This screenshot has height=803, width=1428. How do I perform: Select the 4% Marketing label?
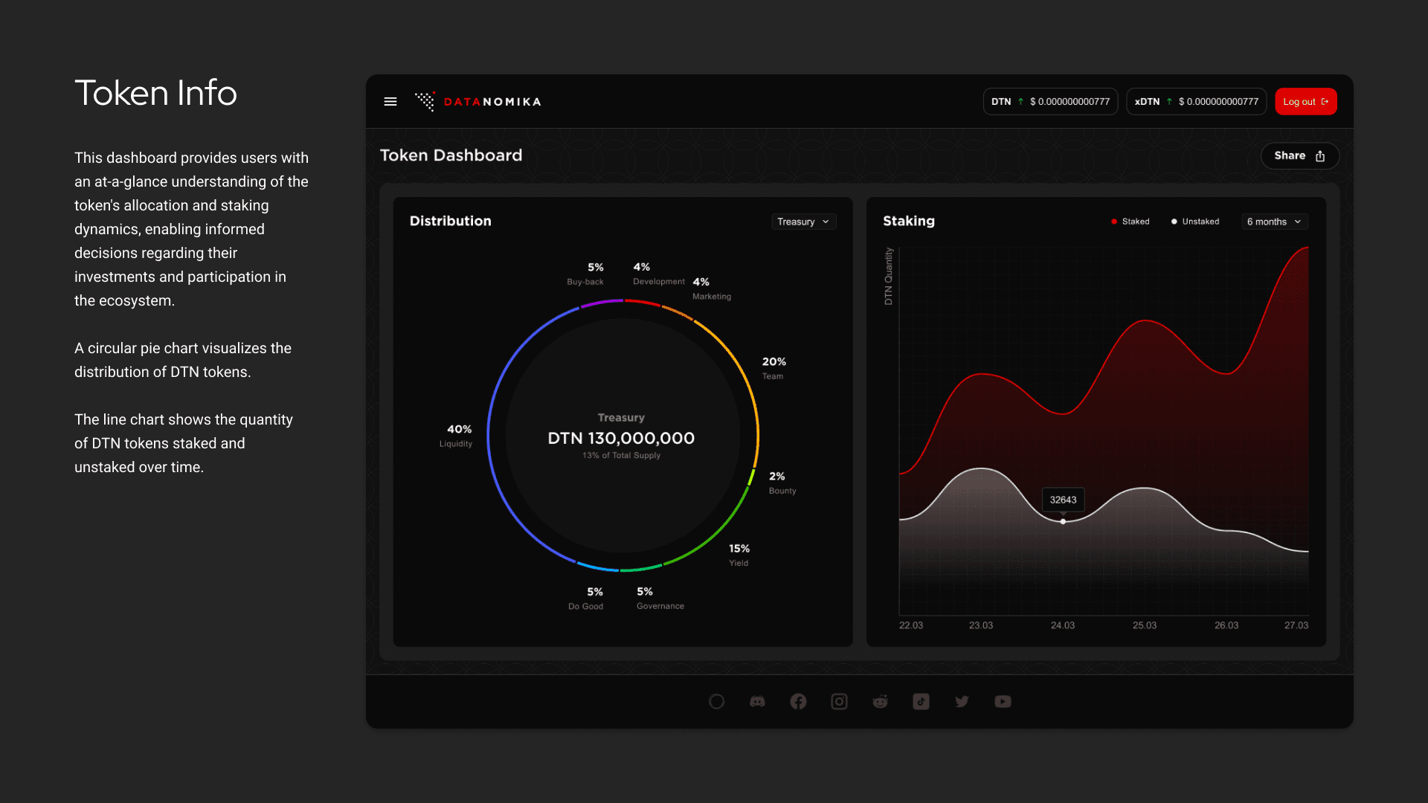[711, 288]
